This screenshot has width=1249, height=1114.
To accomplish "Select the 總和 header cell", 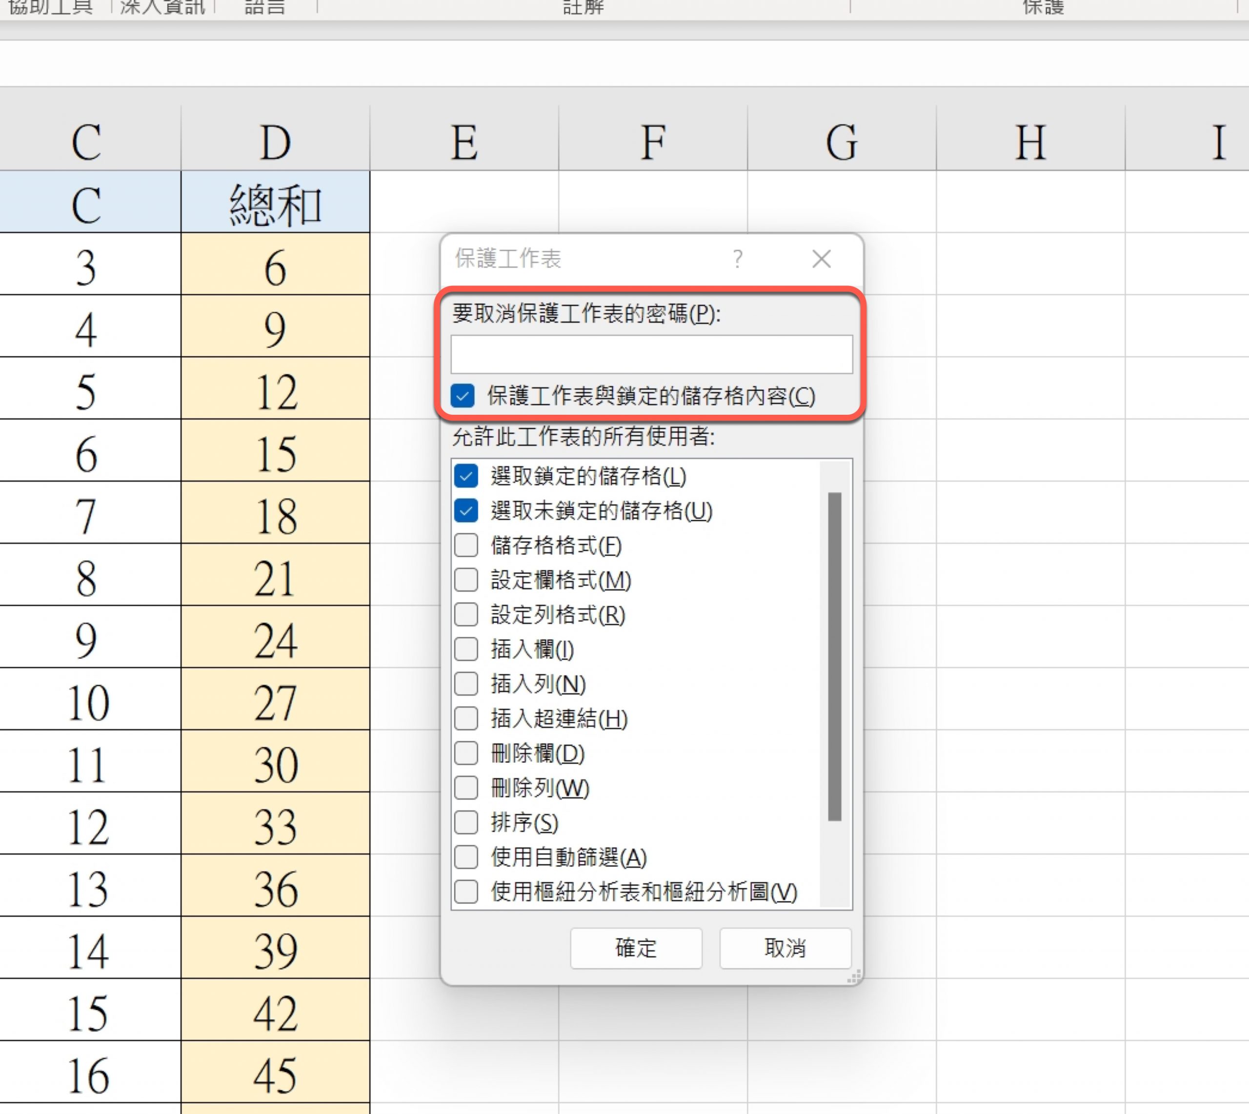I will click(275, 203).
